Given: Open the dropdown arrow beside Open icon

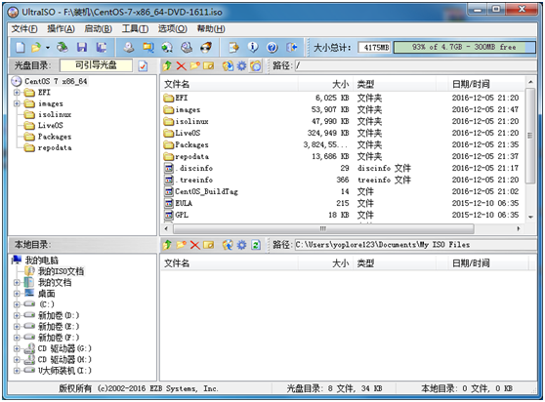Looking at the screenshot, I should point(48,48).
